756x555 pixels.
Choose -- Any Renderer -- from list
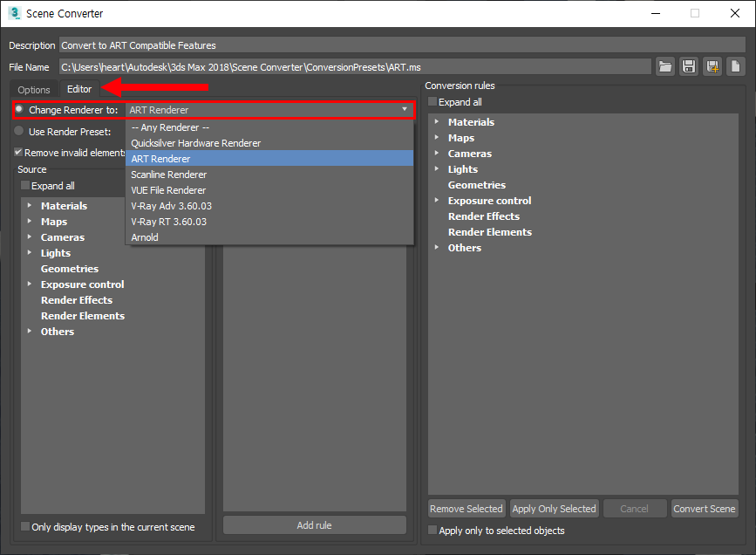(x=269, y=127)
